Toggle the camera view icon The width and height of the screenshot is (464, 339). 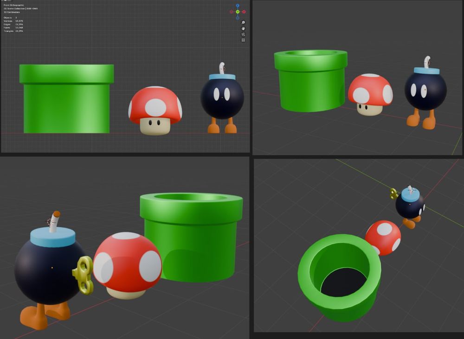[243, 34]
